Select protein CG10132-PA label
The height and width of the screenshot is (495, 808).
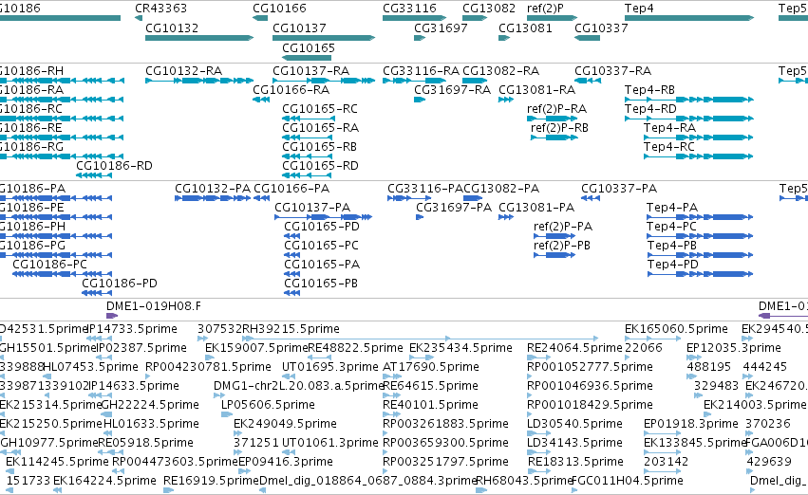click(x=213, y=189)
